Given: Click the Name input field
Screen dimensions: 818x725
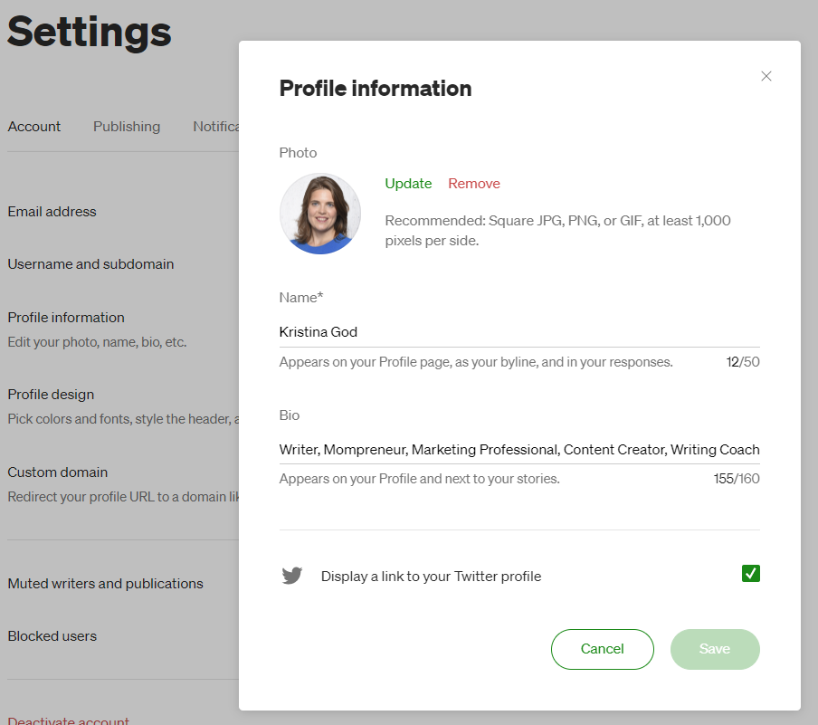Looking at the screenshot, I should pos(519,332).
